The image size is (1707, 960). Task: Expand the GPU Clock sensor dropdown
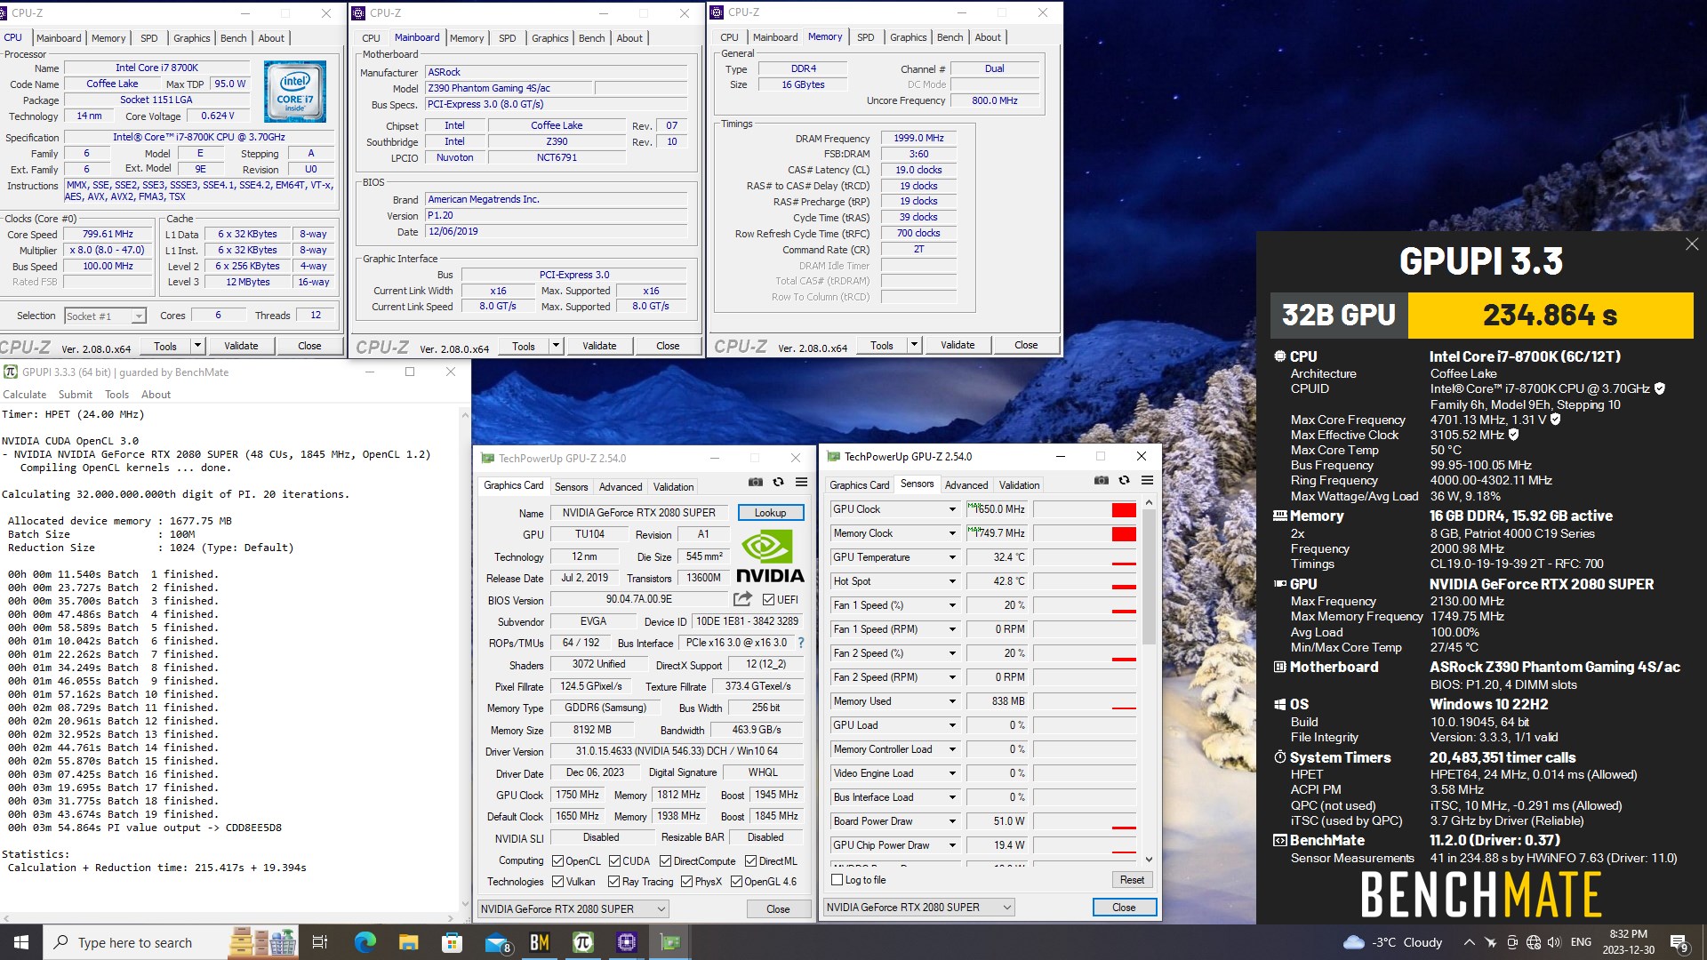[x=952, y=509]
